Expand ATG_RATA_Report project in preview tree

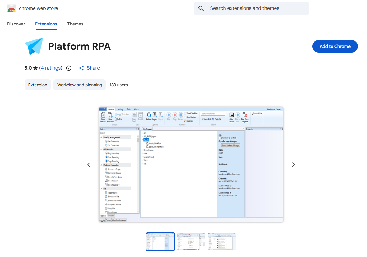[x=142, y=136]
